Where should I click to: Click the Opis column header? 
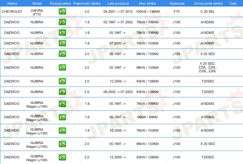click(233, 3)
